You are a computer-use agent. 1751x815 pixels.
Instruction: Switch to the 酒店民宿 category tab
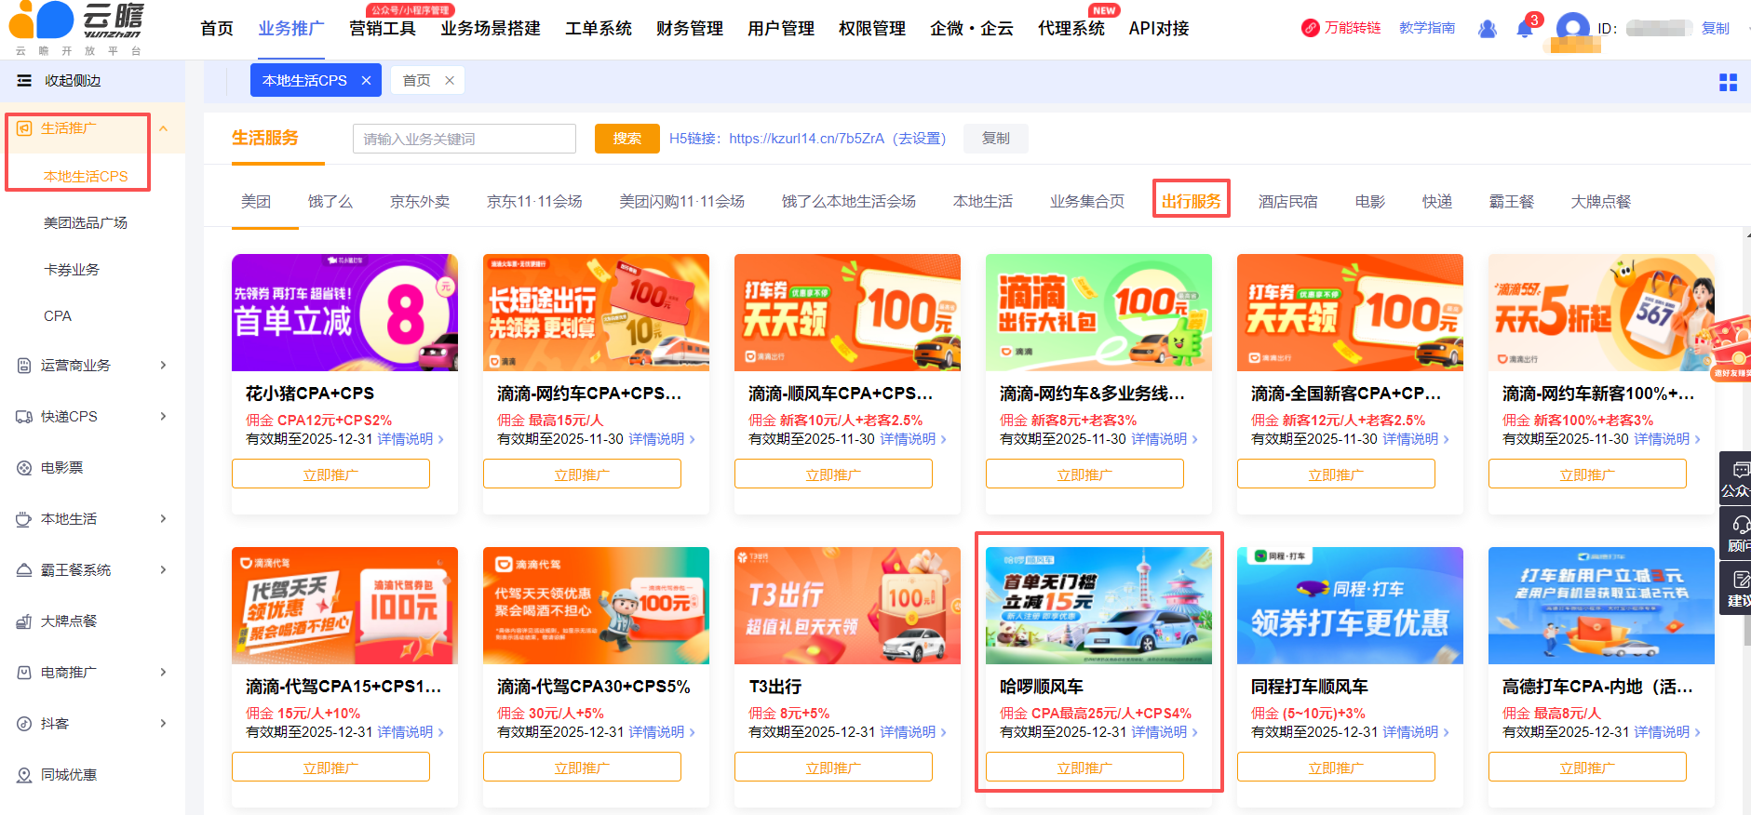(x=1287, y=202)
